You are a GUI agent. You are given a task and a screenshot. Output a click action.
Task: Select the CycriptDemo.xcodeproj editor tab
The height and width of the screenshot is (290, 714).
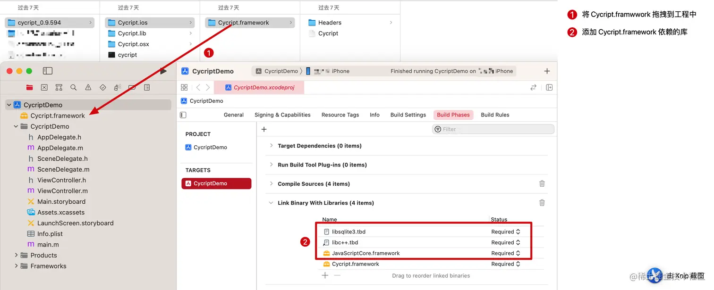tap(259, 87)
